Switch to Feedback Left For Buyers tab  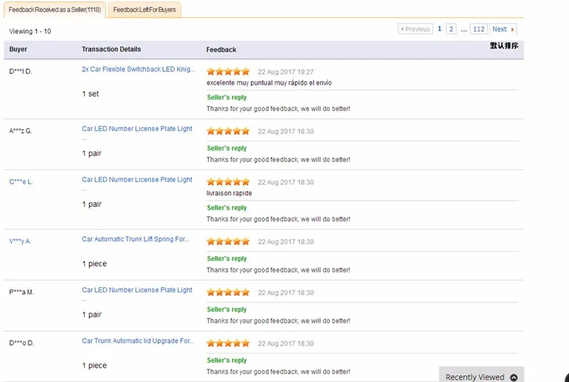(x=144, y=10)
